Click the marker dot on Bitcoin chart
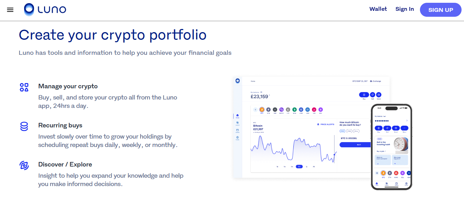The height and width of the screenshot is (207, 464). (x=334, y=155)
